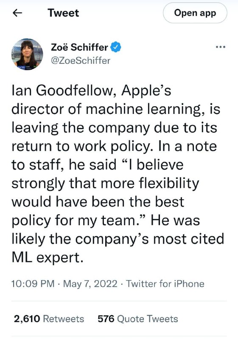Click the number 576 quote count
Image resolution: width=238 pixels, height=340 pixels.
(x=106, y=319)
